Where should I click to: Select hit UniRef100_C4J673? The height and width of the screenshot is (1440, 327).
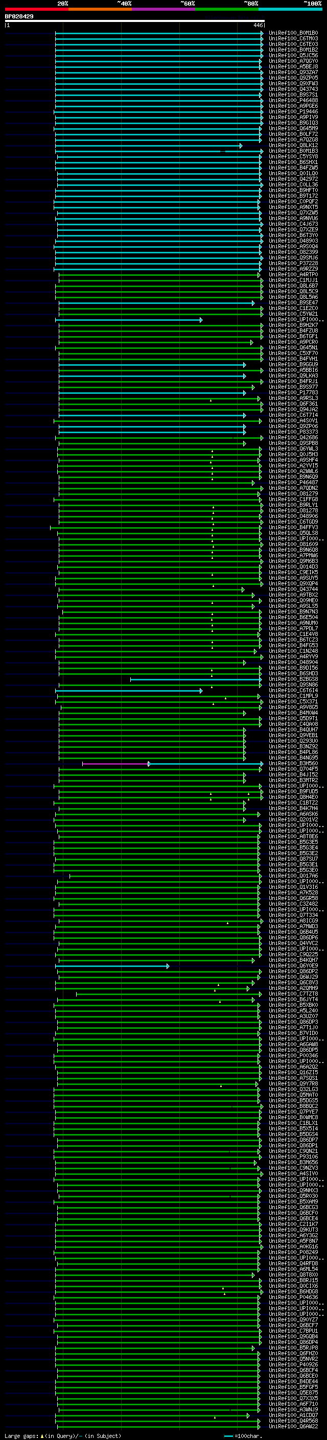click(293, 224)
